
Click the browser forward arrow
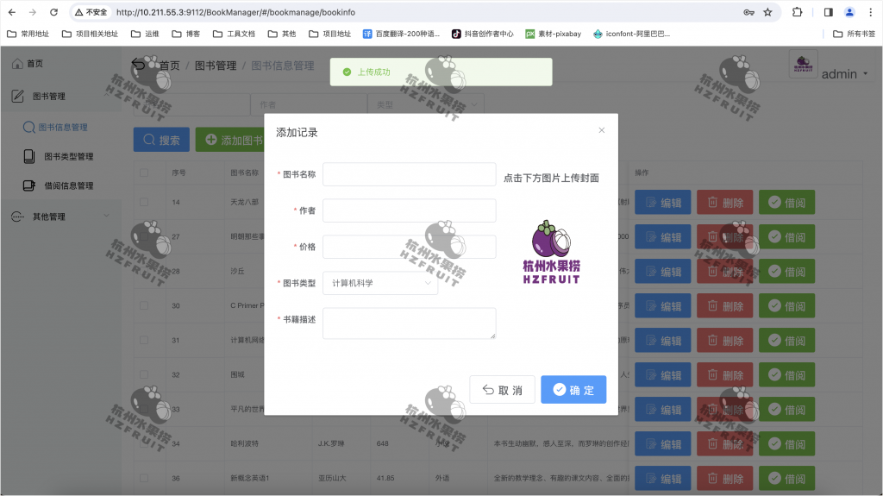(33, 12)
